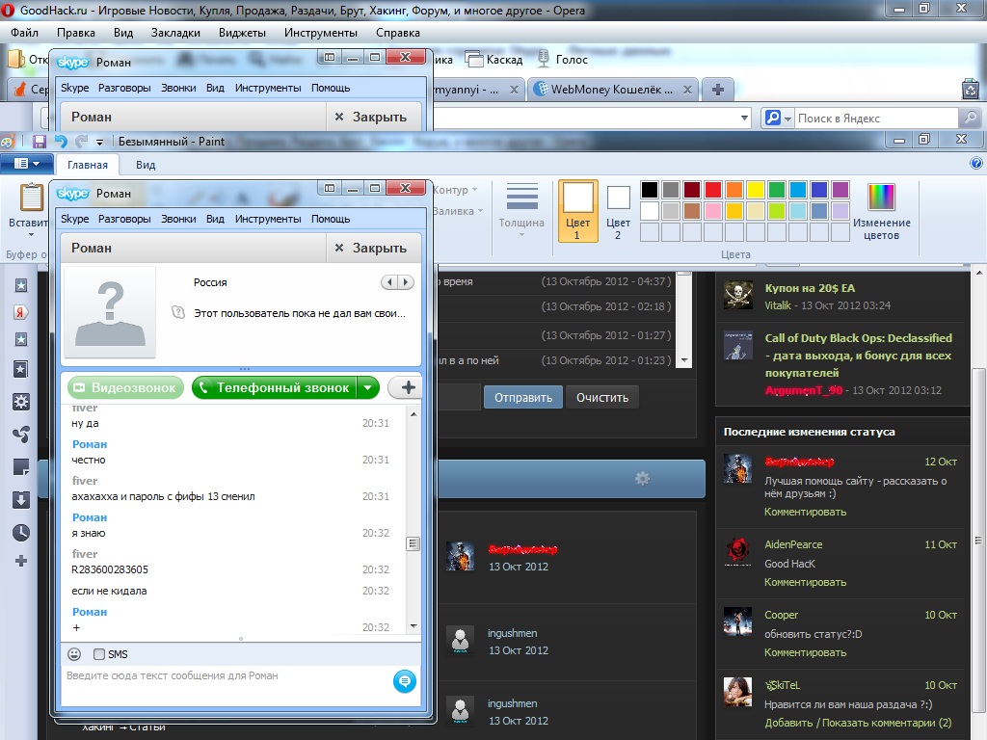Screen dimensions: 987x740
Task: Click the Skype compact view title bar icon
Action: tap(330, 188)
